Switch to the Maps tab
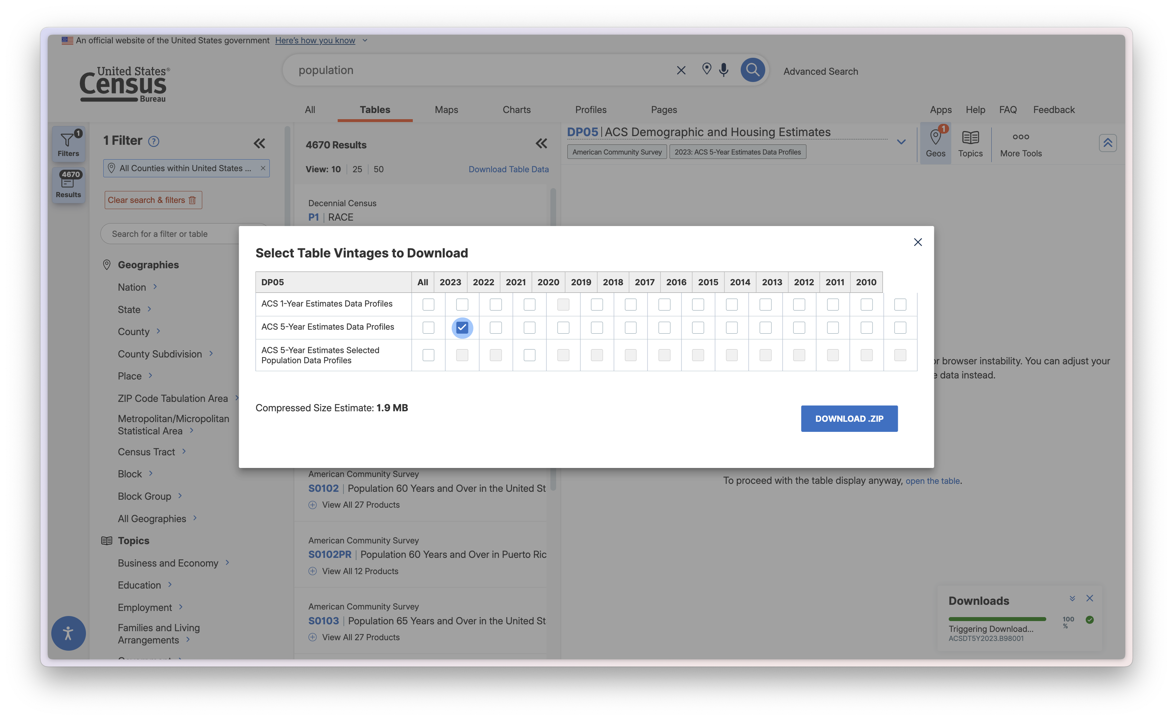 click(446, 109)
